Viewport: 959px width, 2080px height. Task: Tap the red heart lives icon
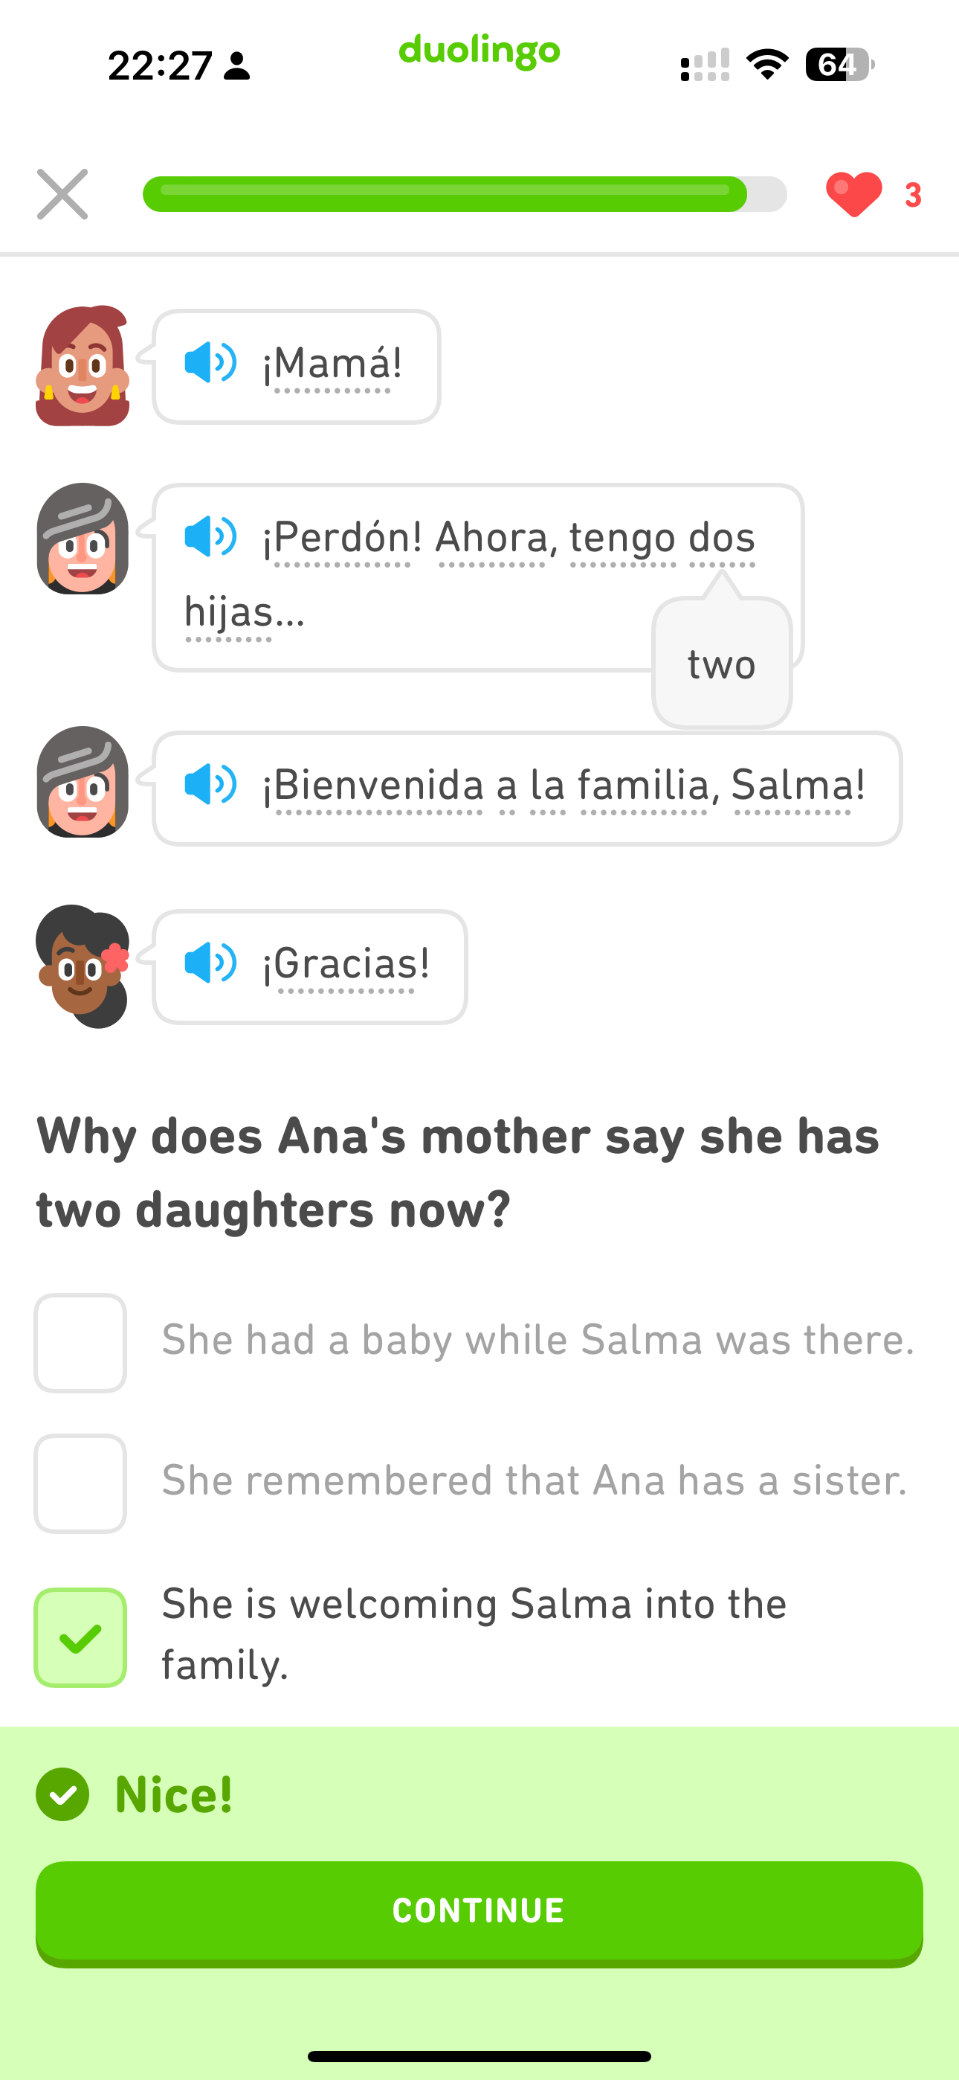pyautogui.click(x=853, y=195)
